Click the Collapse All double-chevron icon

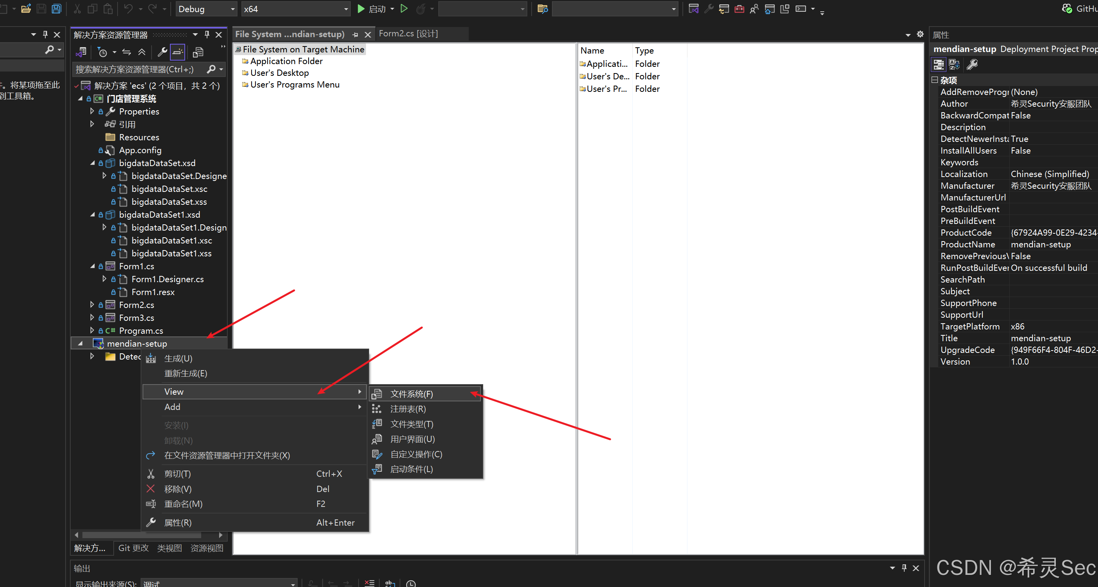[x=142, y=52]
